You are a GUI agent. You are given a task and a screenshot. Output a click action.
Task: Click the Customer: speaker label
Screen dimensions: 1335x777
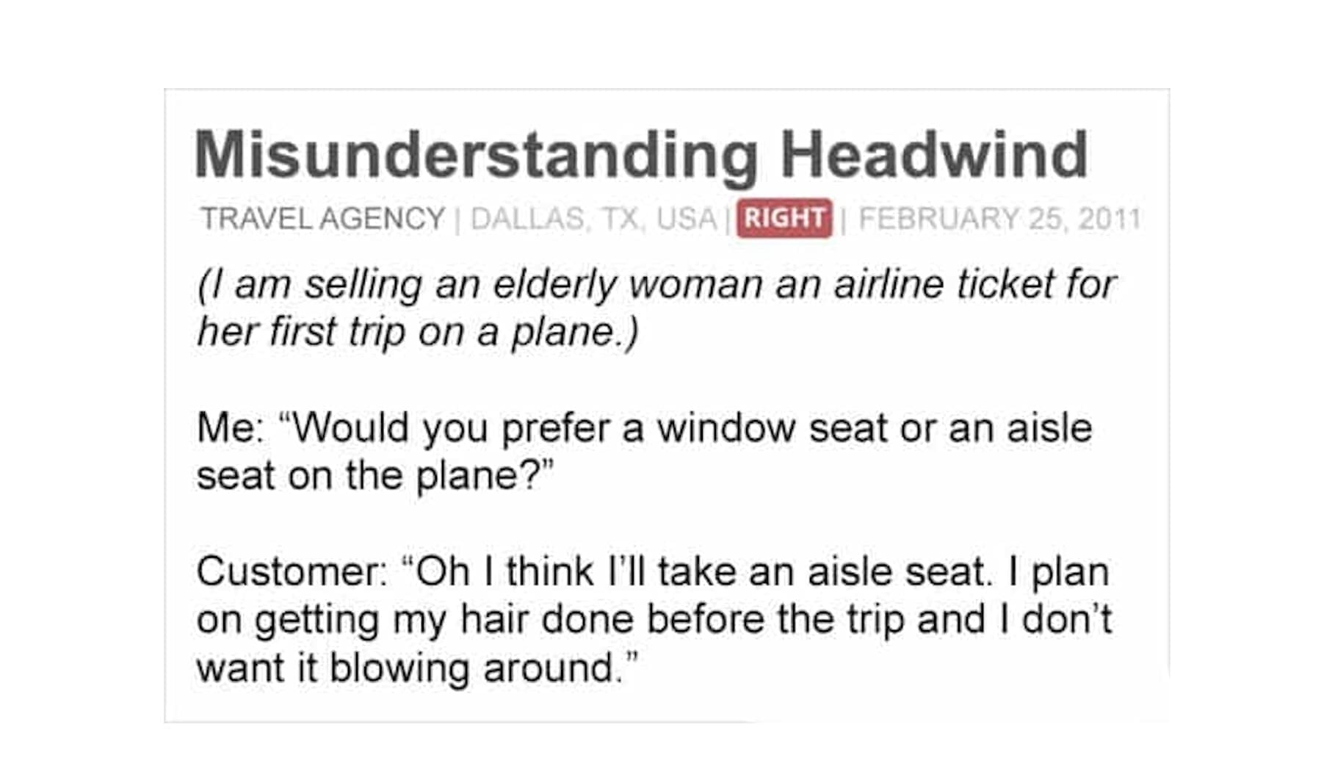click(x=292, y=571)
